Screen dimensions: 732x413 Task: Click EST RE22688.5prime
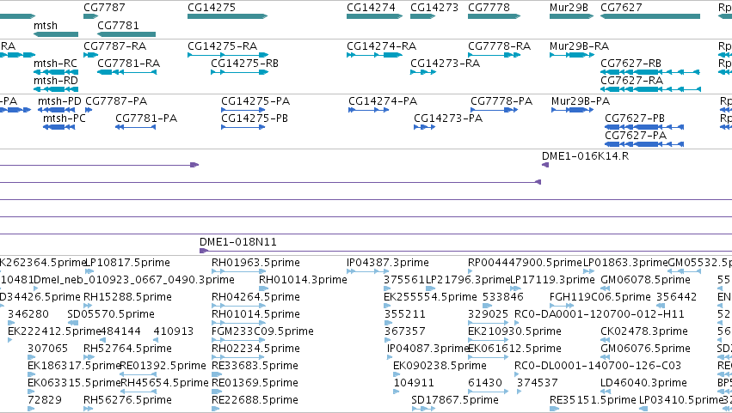(x=255, y=400)
